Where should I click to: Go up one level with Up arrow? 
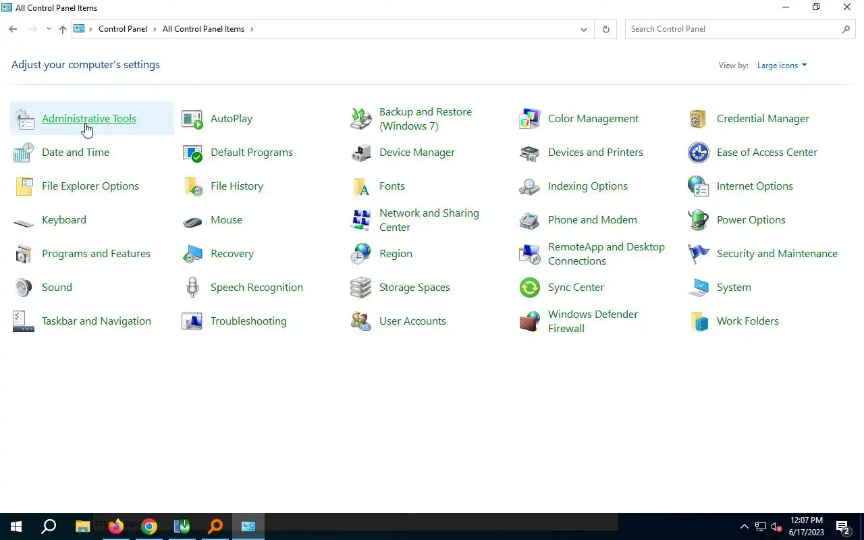click(x=63, y=29)
